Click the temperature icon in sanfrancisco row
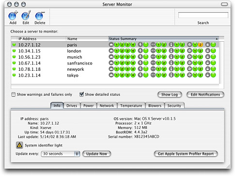Viewport: 235px width, 176px height. [x=171, y=63]
